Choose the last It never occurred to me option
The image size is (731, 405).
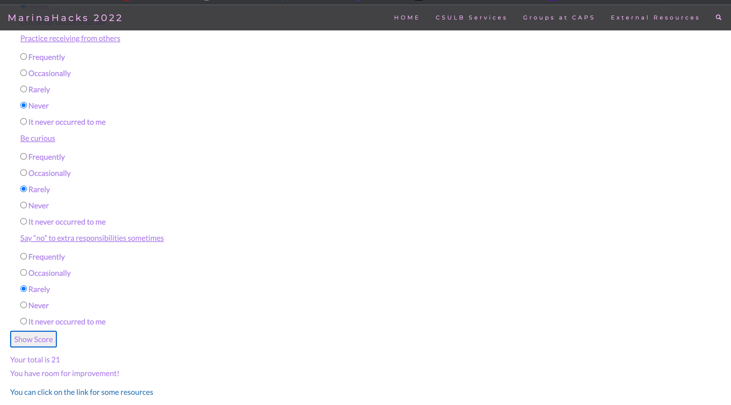tap(24, 321)
